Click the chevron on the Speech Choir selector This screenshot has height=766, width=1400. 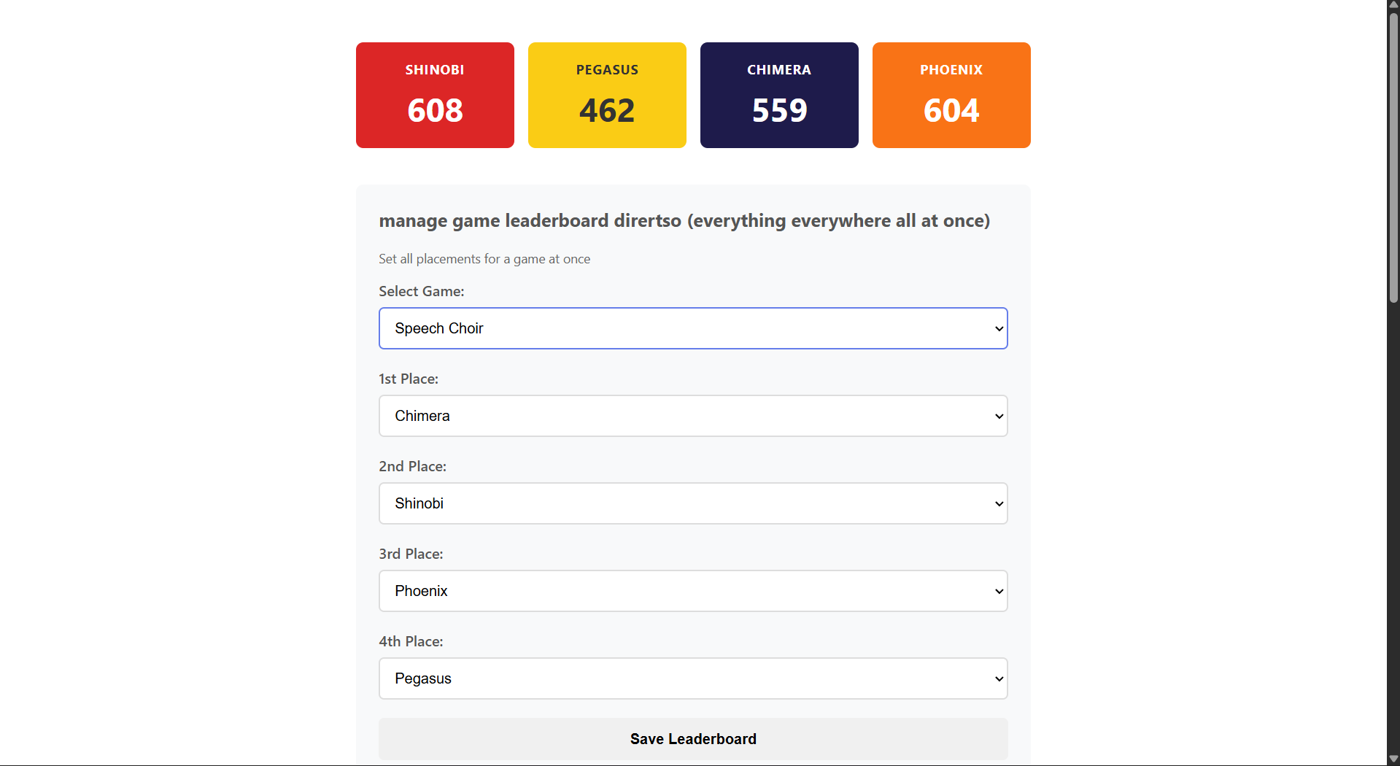click(x=998, y=328)
